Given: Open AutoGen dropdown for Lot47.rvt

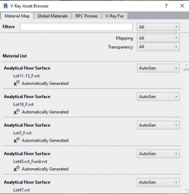Looking at the screenshot, I should [158, 182].
